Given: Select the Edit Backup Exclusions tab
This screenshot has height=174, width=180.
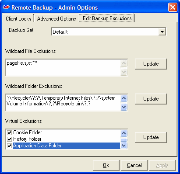Looking at the screenshot, I should click(107, 18).
